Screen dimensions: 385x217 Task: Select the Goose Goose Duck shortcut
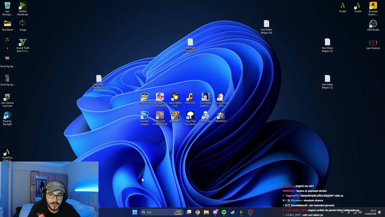221,100
